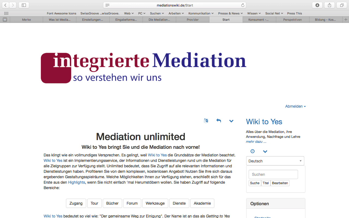The height and width of the screenshot is (218, 349).
Task: Open the Deutsch language dropdown
Action: 275,161
